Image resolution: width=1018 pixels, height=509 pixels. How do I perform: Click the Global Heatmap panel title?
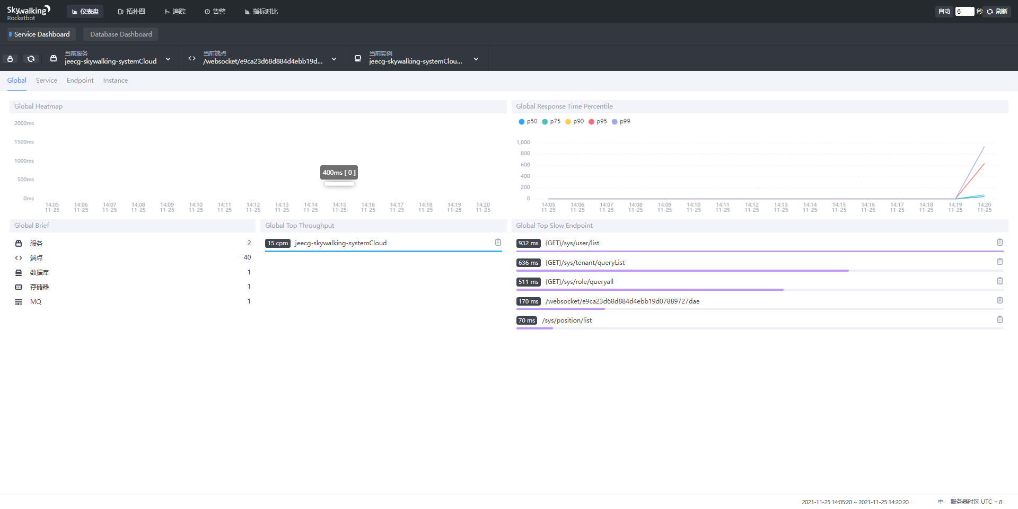tap(38, 106)
